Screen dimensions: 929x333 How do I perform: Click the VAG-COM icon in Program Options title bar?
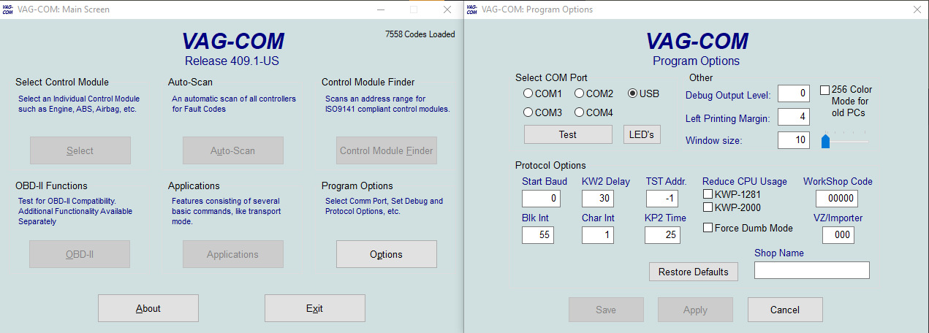click(x=471, y=9)
